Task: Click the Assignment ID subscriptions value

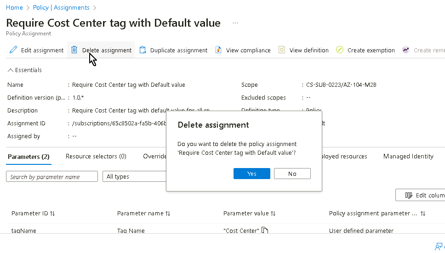Action: pos(119,123)
